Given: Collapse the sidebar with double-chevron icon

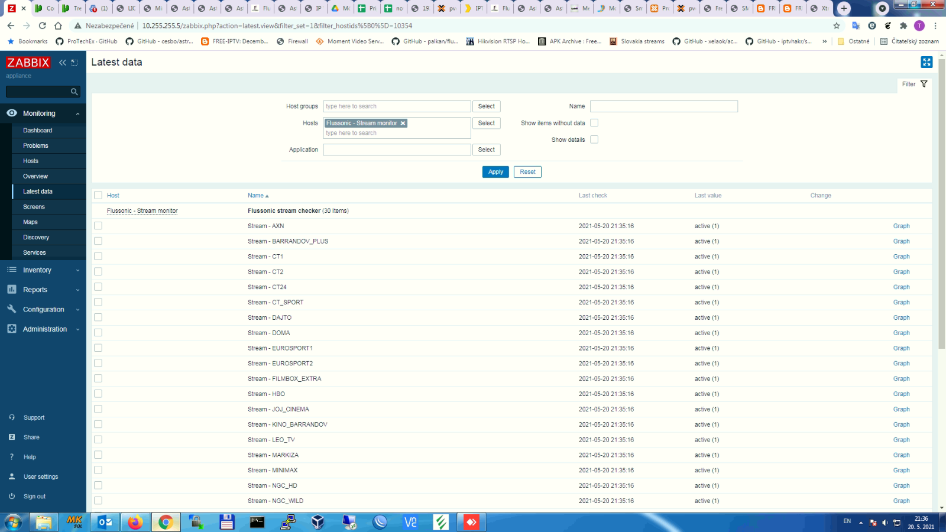Looking at the screenshot, I should pos(62,63).
